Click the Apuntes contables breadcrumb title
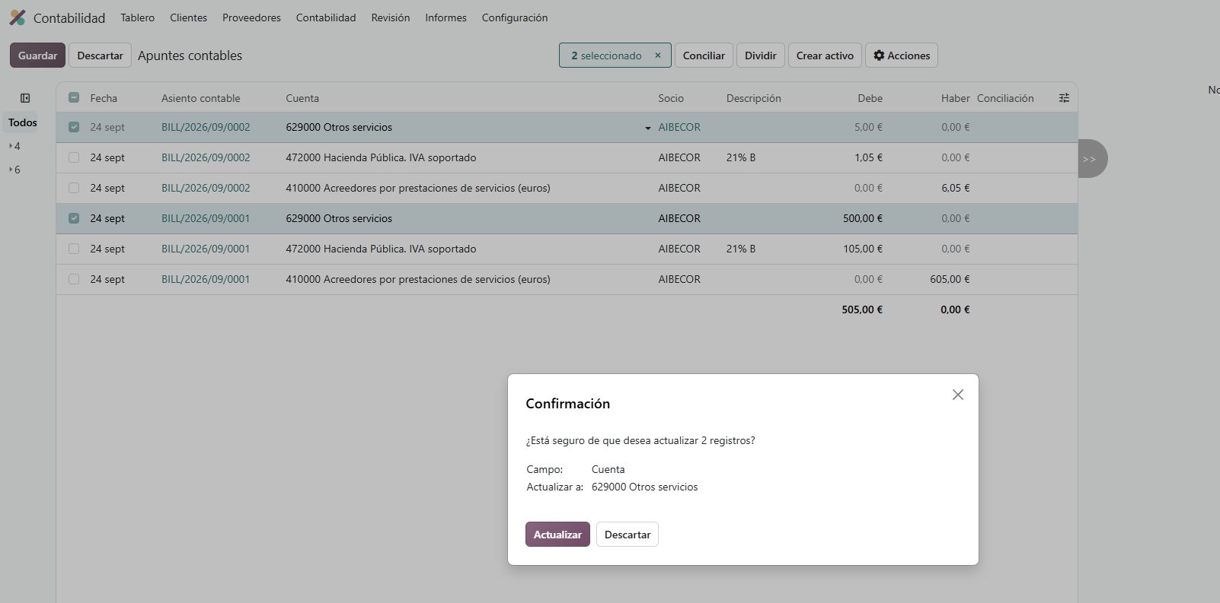Screen dimensions: 1220x603 tap(190, 56)
